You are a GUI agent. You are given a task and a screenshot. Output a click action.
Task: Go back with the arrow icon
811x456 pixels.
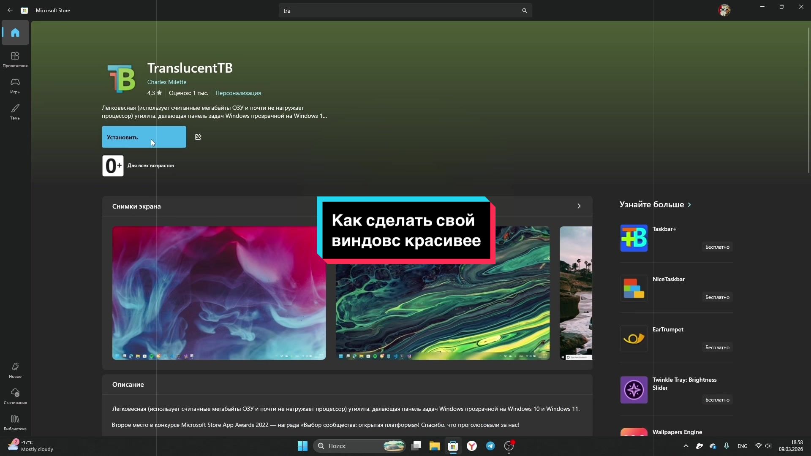[x=10, y=10]
